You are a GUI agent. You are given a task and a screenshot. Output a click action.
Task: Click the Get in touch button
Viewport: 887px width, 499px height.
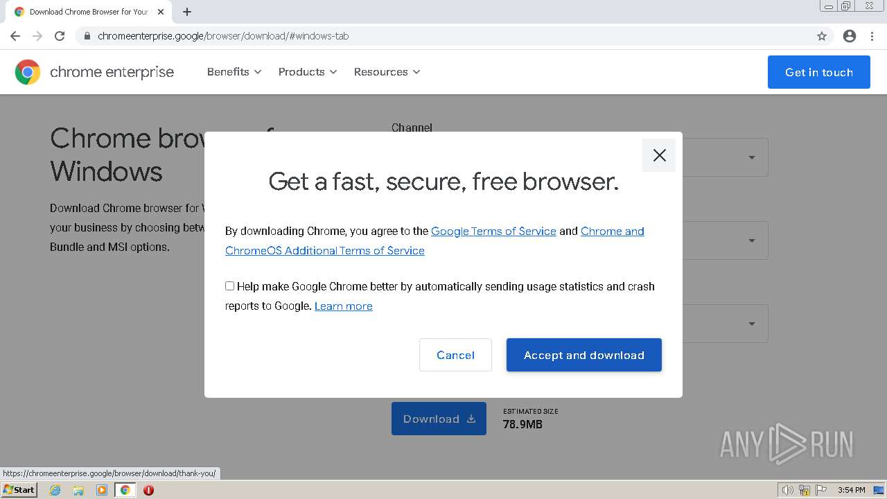819,72
